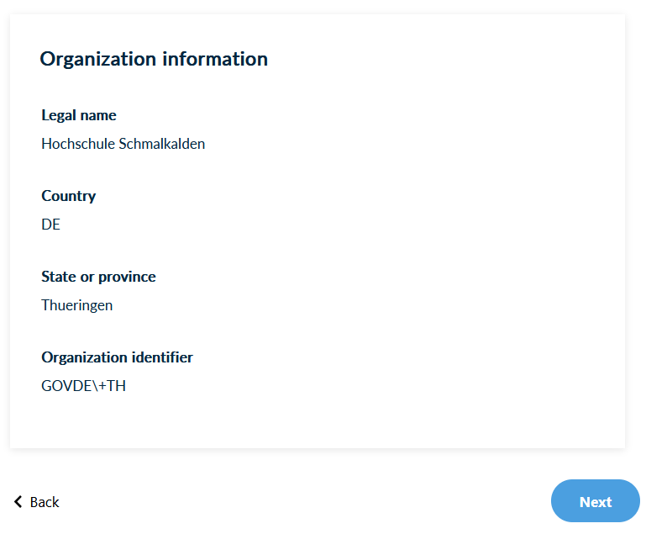Click the Back link text
The width and height of the screenshot is (646, 534).
(x=45, y=502)
